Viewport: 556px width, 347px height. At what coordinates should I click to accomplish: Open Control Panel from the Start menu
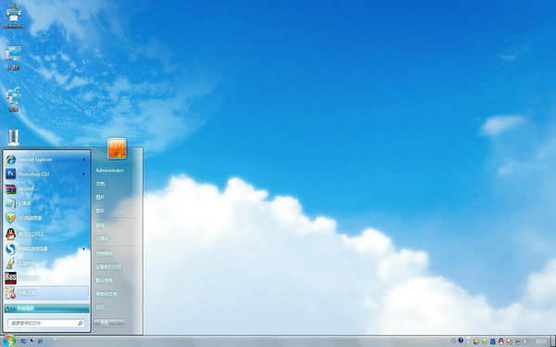coord(104,254)
